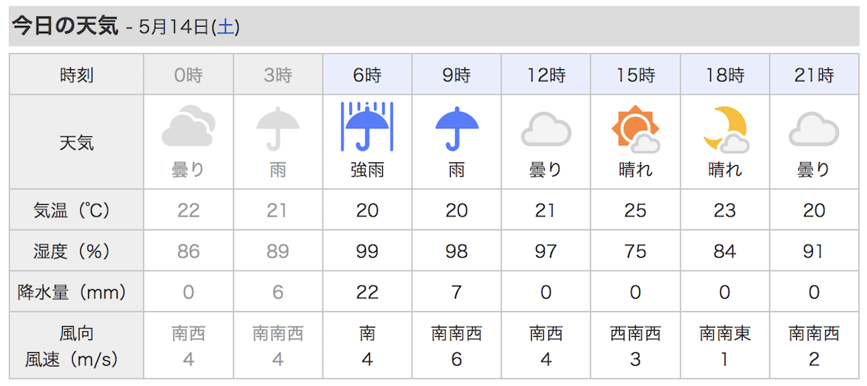
Task: Click the cloudy icon at 0時
Action: coord(188,128)
